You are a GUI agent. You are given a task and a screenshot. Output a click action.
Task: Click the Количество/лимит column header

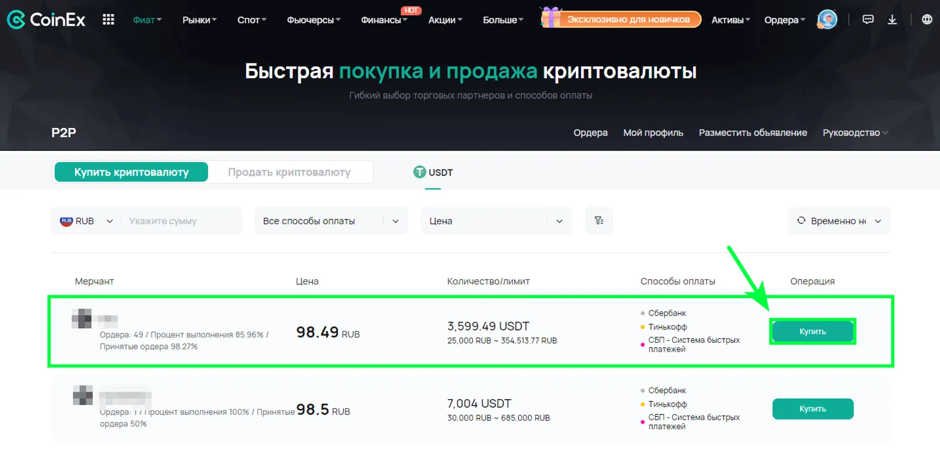[488, 281]
